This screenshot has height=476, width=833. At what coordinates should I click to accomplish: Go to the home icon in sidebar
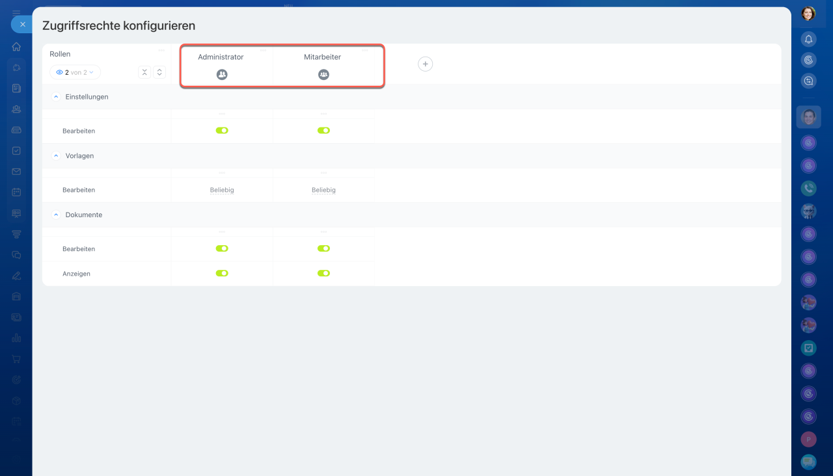16,47
